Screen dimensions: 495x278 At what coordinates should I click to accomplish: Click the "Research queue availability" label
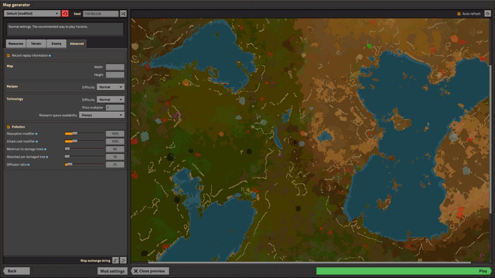(x=58, y=115)
